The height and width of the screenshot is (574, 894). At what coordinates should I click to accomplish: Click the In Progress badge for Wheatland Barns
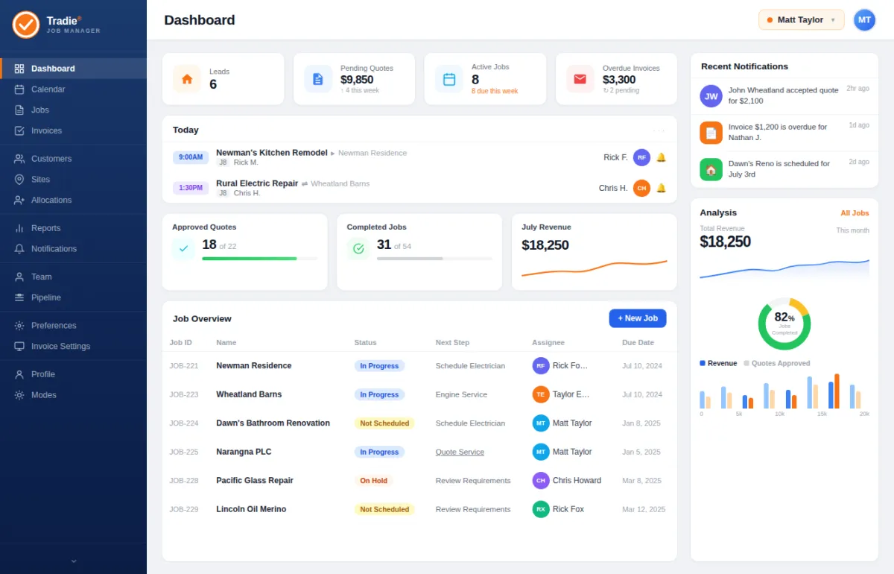[x=379, y=394]
